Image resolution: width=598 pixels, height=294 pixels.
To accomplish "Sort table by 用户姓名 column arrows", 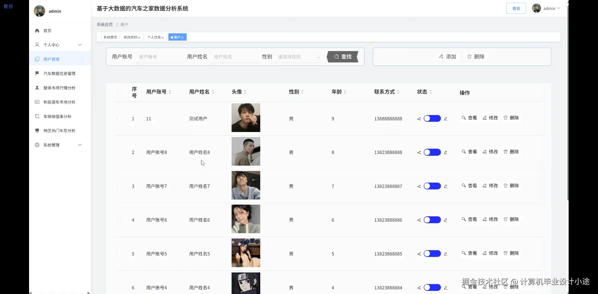I will click(x=213, y=92).
